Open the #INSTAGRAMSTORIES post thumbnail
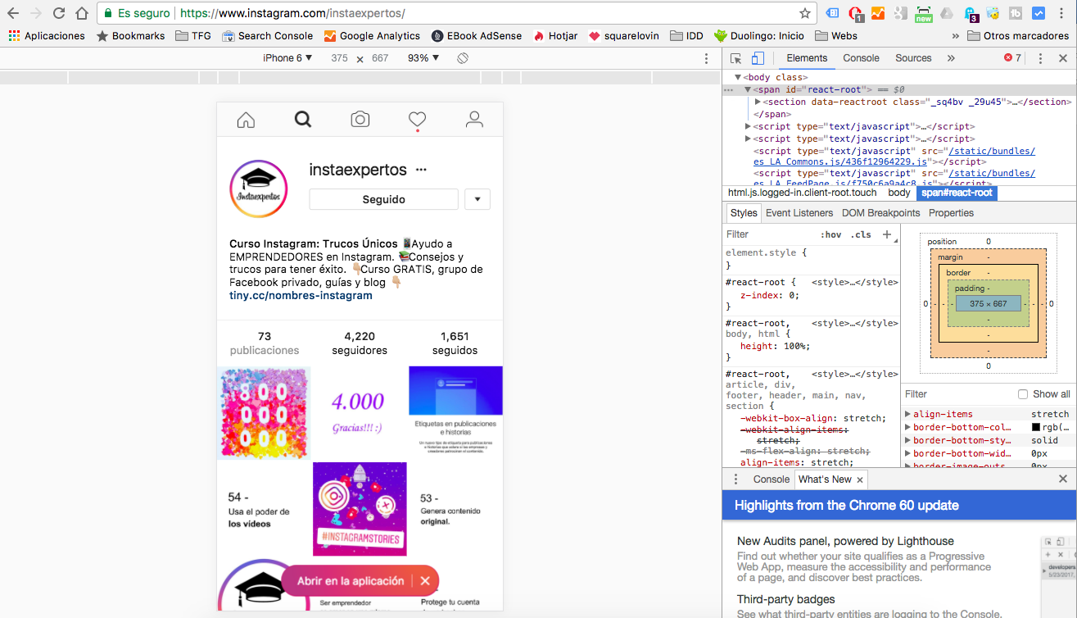This screenshot has height=618, width=1077. pyautogui.click(x=360, y=509)
